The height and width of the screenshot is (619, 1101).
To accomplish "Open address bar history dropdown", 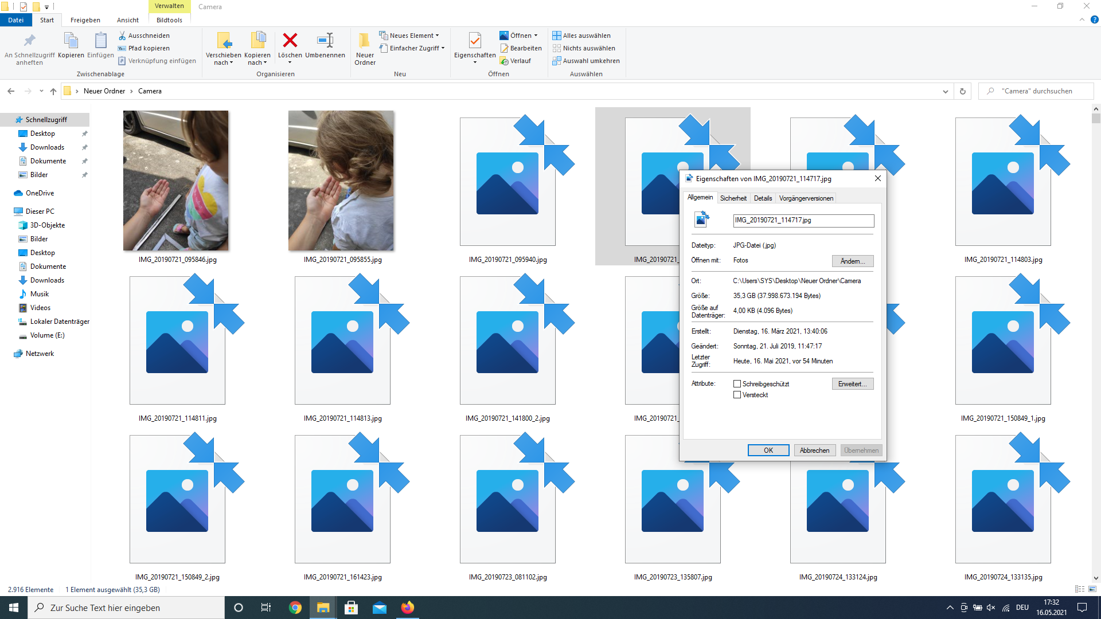I will pos(945,91).
